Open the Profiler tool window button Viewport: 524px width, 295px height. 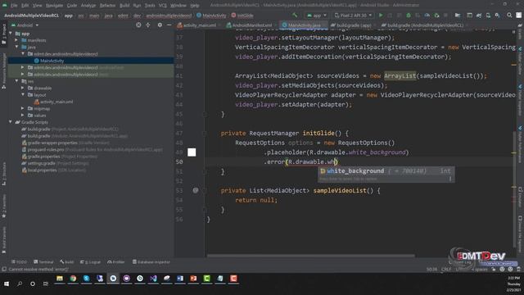coord(116,262)
